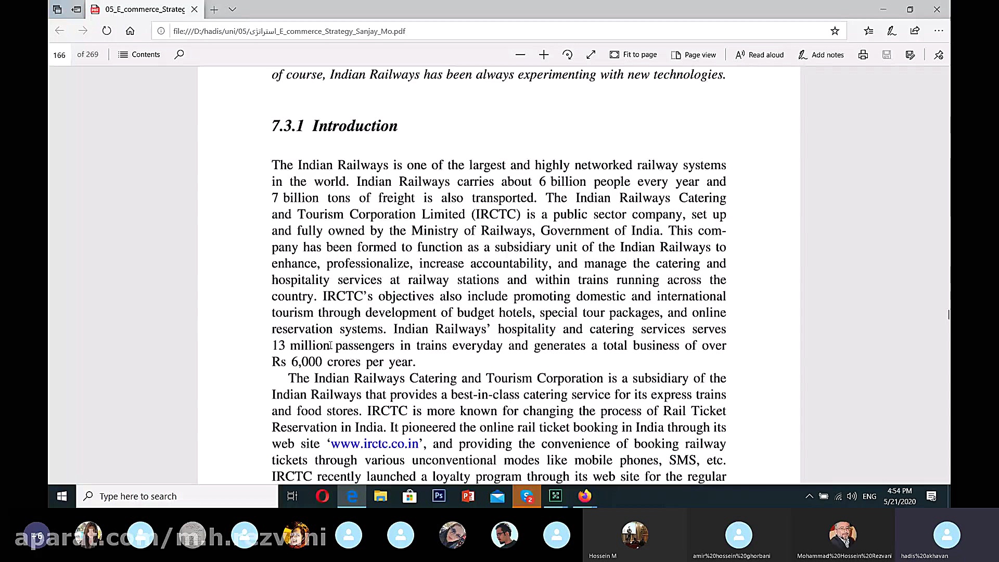Image resolution: width=999 pixels, height=562 pixels.
Task: Open the Contents table panel
Action: click(x=139, y=55)
